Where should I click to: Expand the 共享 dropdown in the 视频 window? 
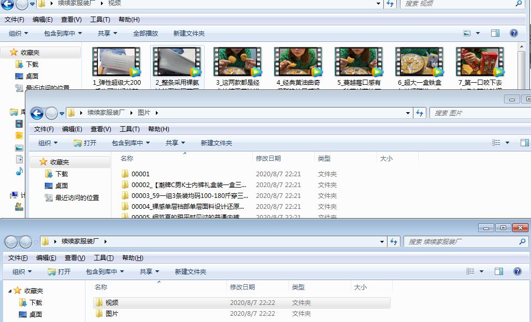click(x=107, y=33)
